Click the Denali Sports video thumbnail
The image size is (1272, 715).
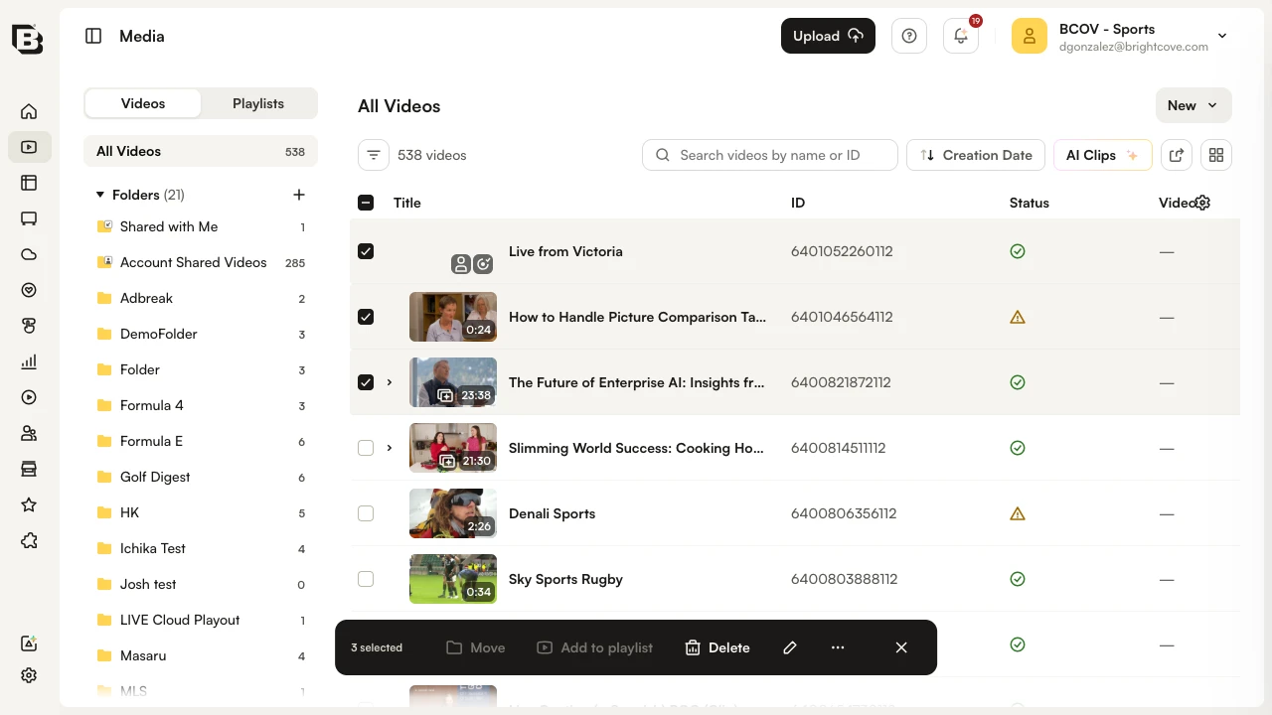[x=453, y=513]
